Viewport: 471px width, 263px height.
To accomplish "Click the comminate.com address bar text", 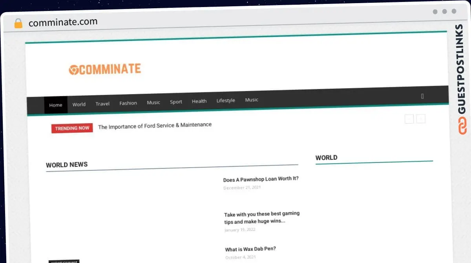I will [63, 22].
